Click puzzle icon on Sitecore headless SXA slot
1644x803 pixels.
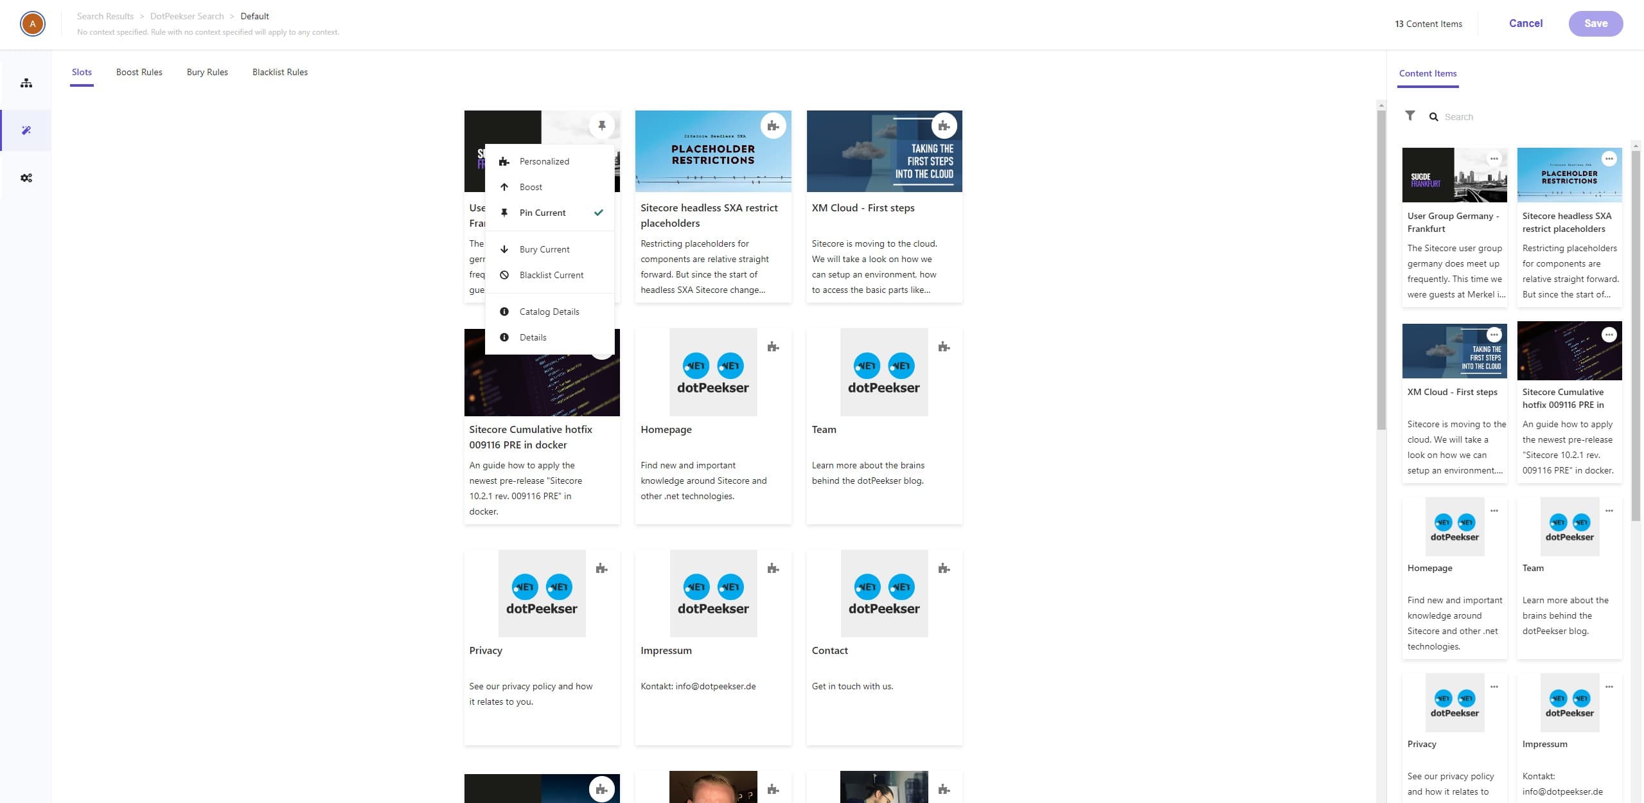tap(773, 126)
